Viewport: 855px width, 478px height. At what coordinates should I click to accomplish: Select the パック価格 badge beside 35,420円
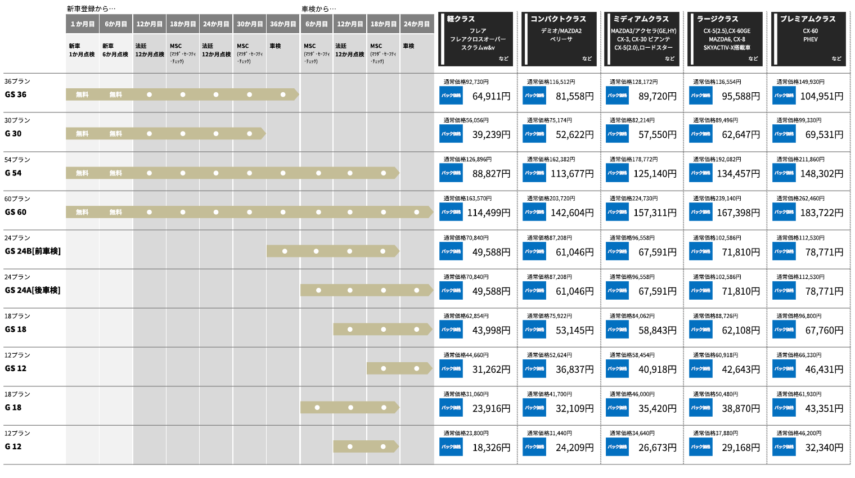(x=618, y=408)
